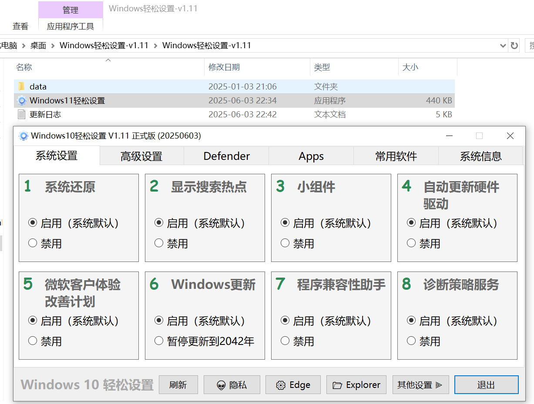Expand the 其他设置 menu

coord(420,384)
